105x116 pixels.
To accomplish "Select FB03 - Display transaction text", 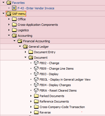I will [49, 74].
